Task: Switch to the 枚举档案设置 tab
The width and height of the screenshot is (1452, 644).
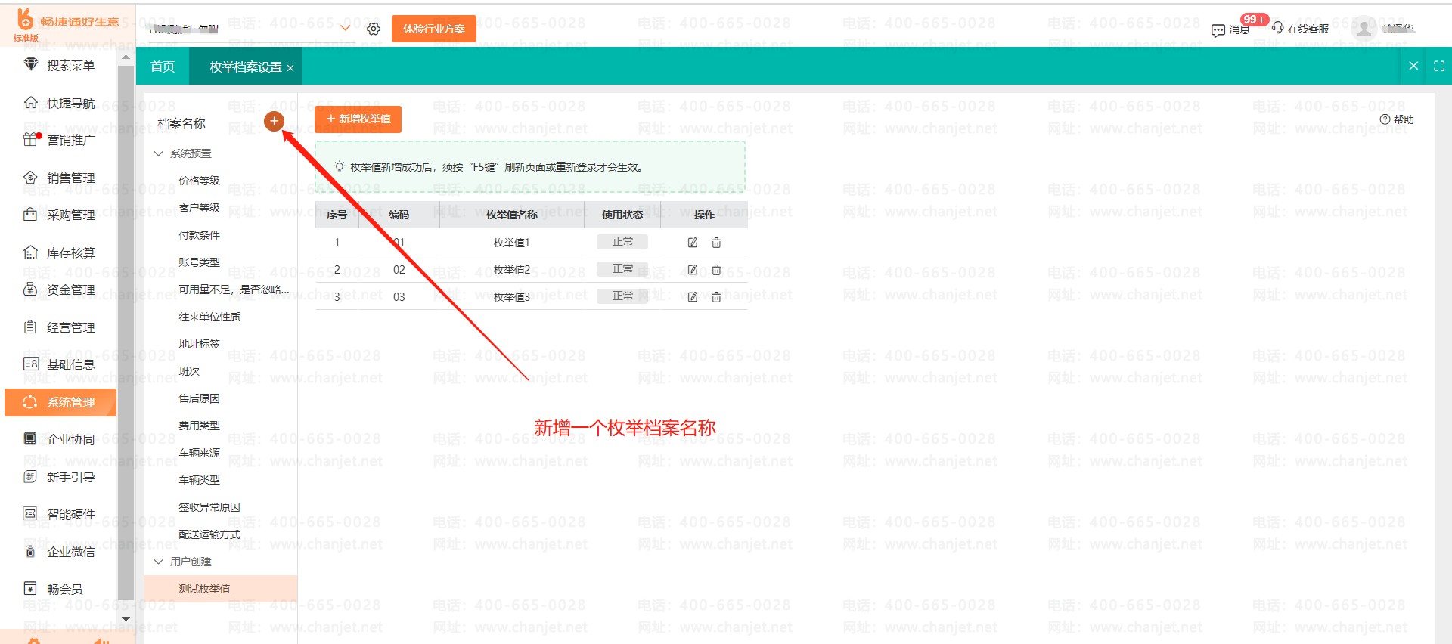Action: [245, 67]
